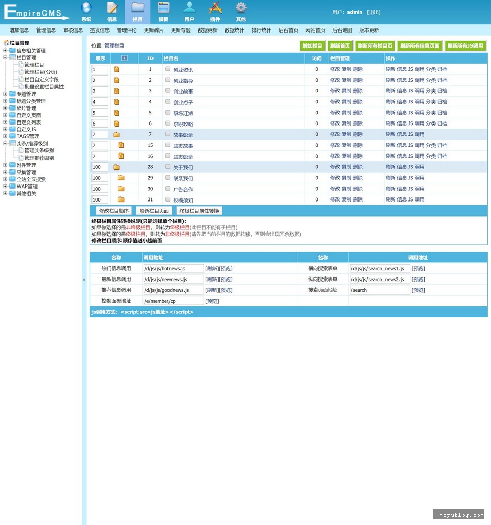Open the 管理评论 menu item
Viewport: 491px width, 525px height.
[127, 30]
